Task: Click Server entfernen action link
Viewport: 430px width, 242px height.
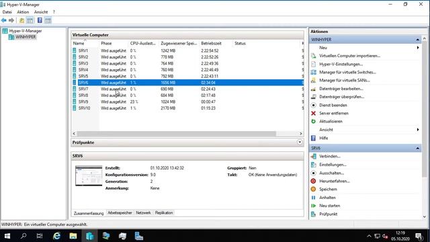Action: coord(334,113)
